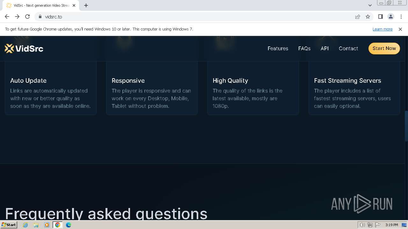Viewport: 408px width, 229px height.
Task: Bookmark this tab with star icon
Action: click(x=368, y=17)
